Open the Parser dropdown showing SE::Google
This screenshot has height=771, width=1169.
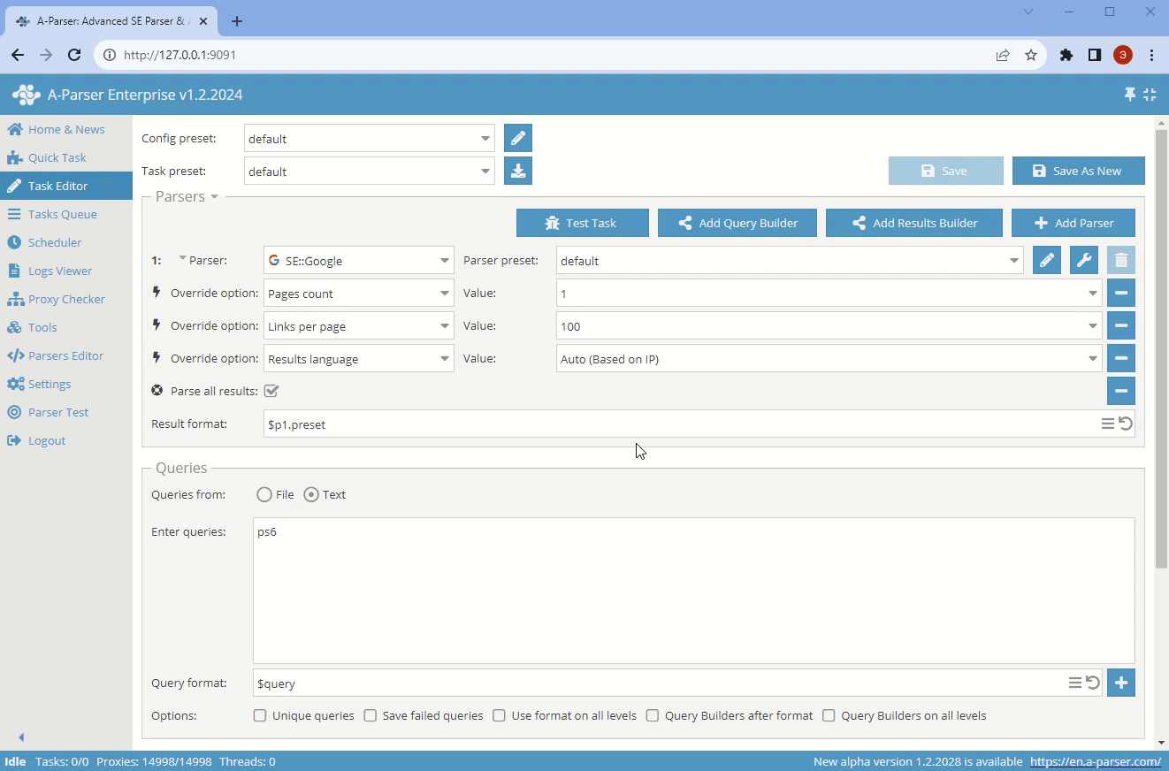tap(358, 259)
